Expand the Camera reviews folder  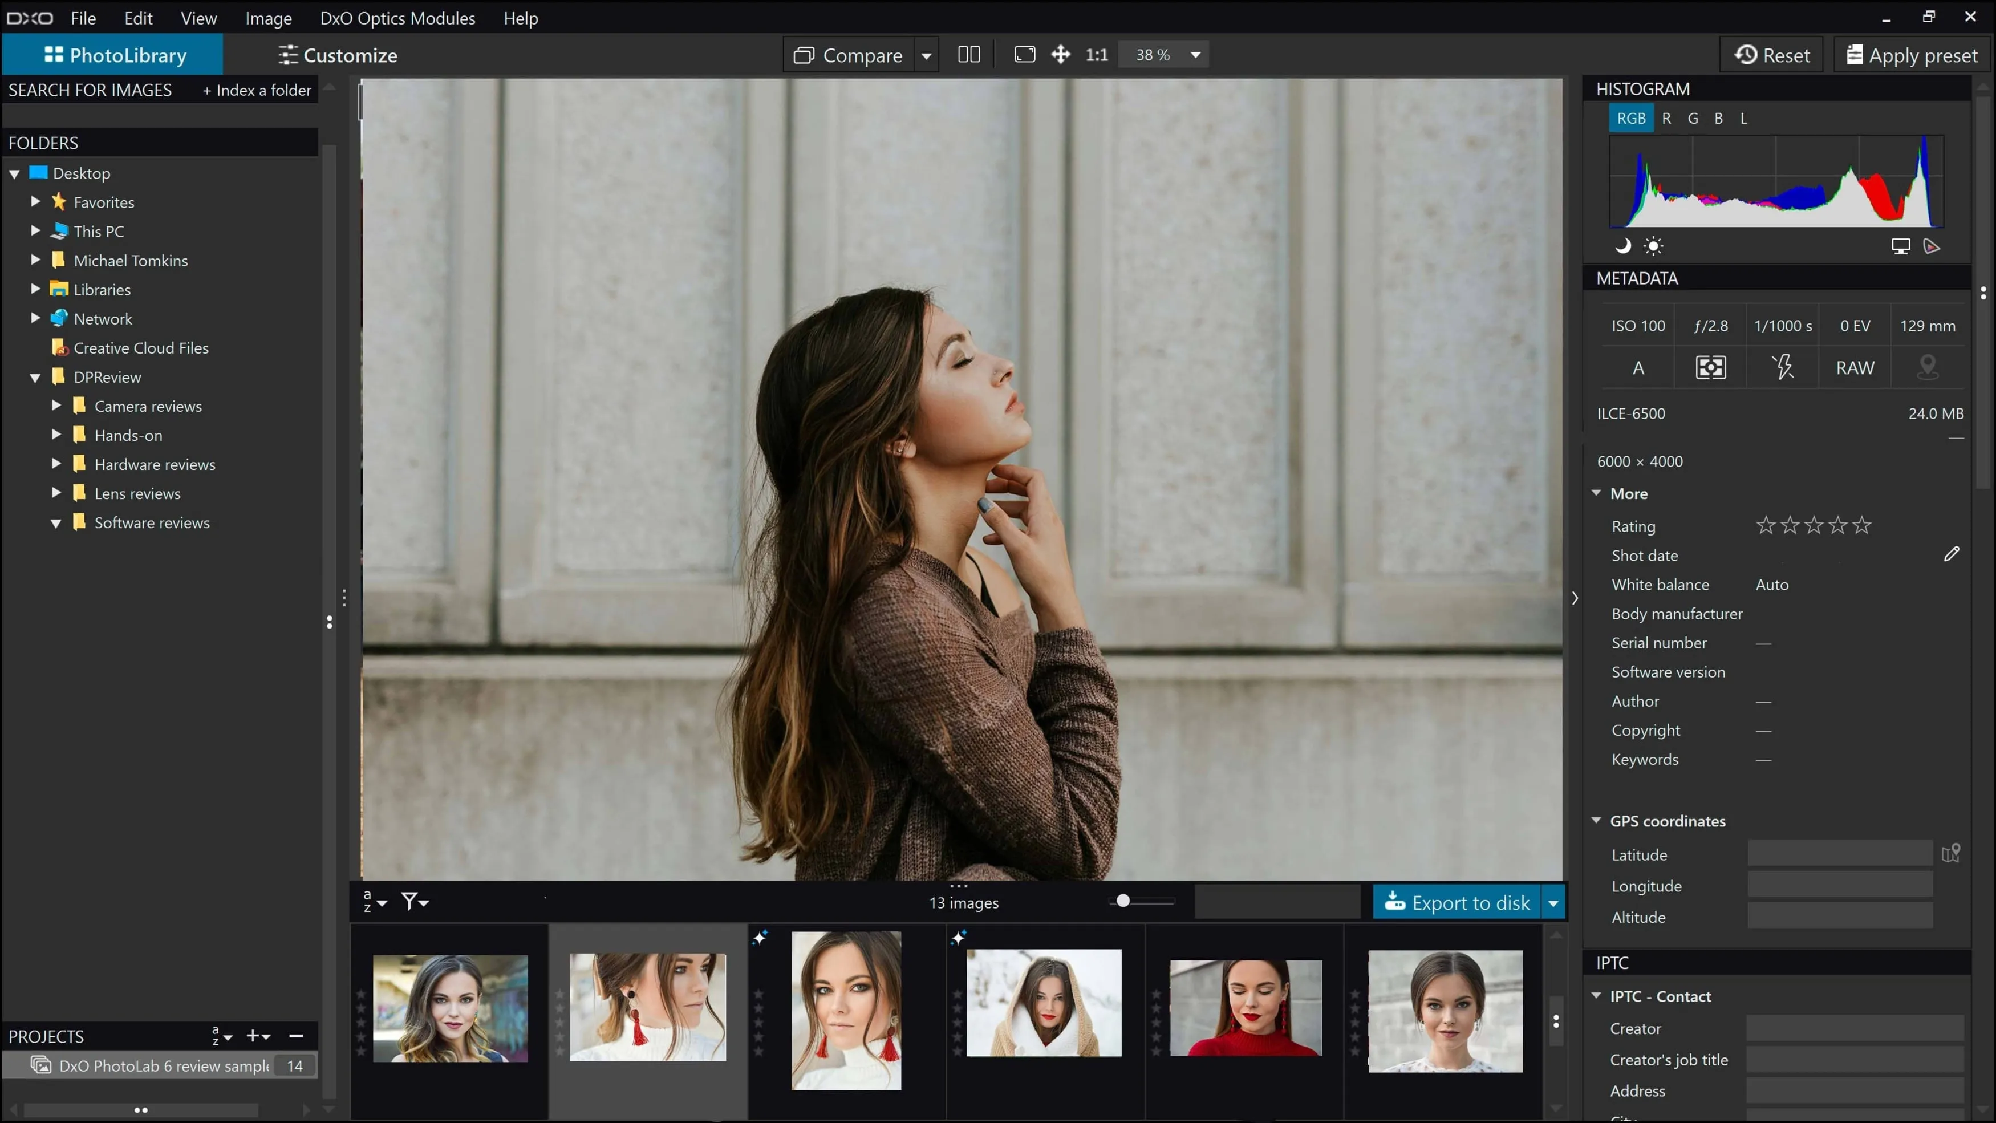(56, 406)
